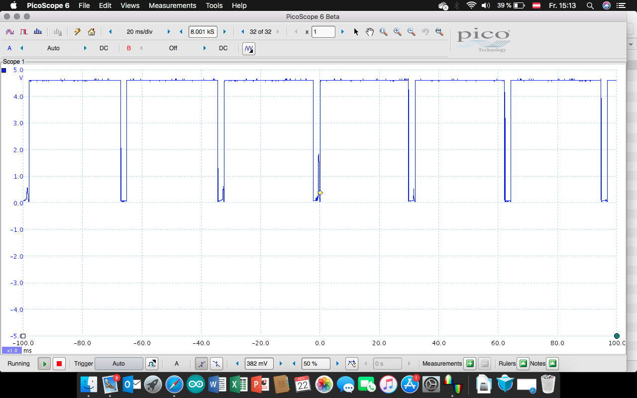Increase horizontal zoom factor arrow

pos(342,32)
